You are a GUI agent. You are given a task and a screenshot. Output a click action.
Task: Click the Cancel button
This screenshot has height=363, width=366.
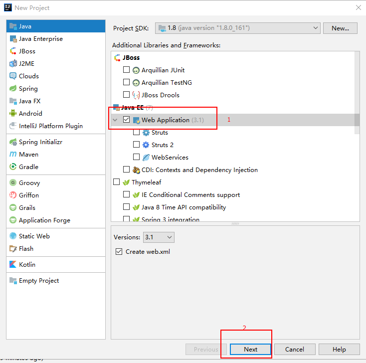coord(295,349)
